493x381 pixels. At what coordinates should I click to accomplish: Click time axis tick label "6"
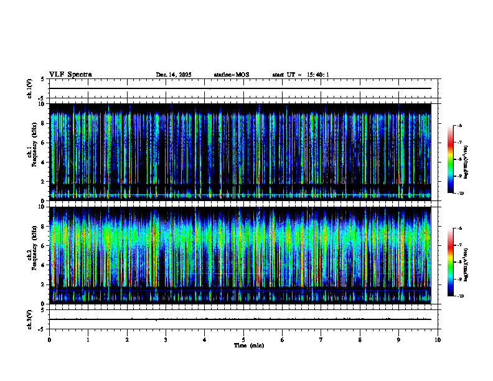(283, 340)
